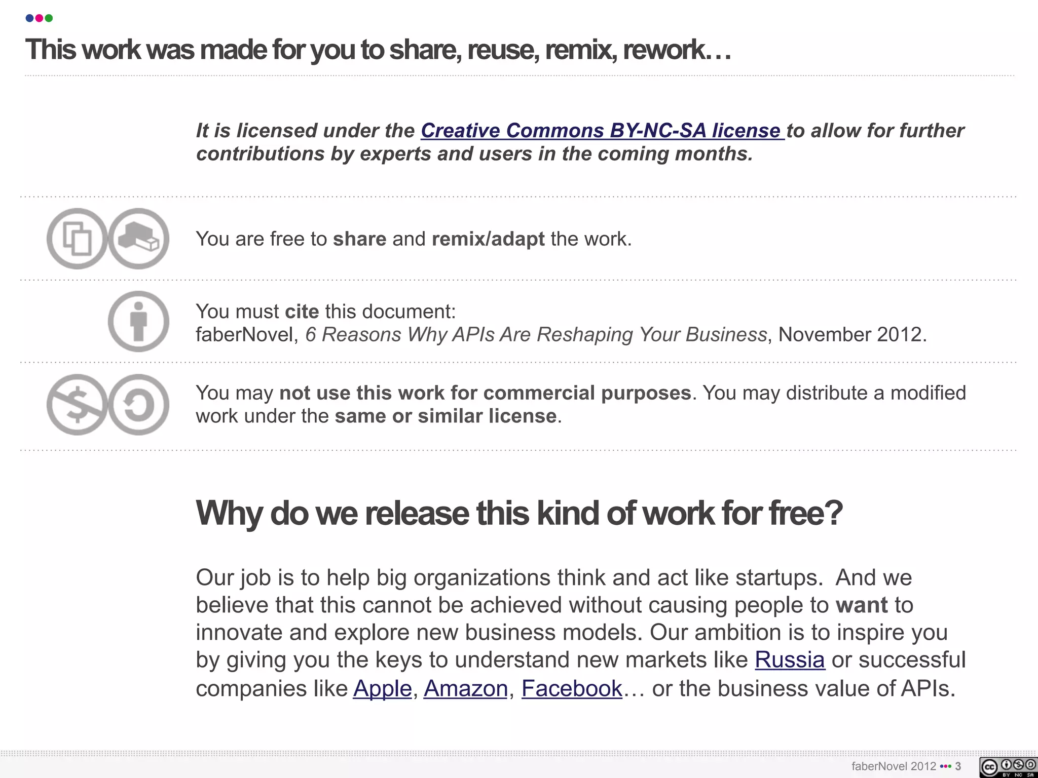This screenshot has height=778, width=1038.
Task: Click the Creative Commons badge in footer
Action: tap(1008, 767)
